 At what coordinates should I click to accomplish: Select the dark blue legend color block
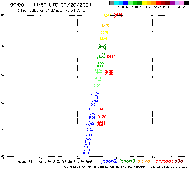[x=126, y=3]
